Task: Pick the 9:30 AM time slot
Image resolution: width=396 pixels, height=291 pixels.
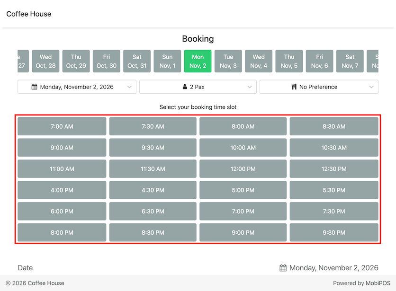Action: point(153,148)
